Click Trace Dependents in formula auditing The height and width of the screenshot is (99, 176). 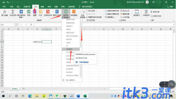112,14
